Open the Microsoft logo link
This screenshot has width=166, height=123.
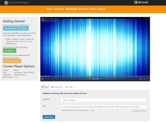[141, 2]
